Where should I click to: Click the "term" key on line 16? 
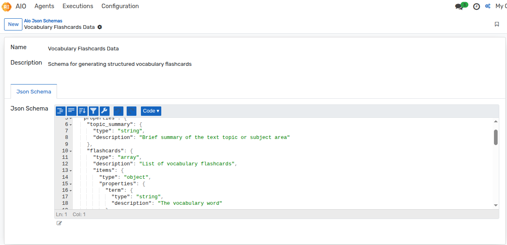(x=114, y=191)
